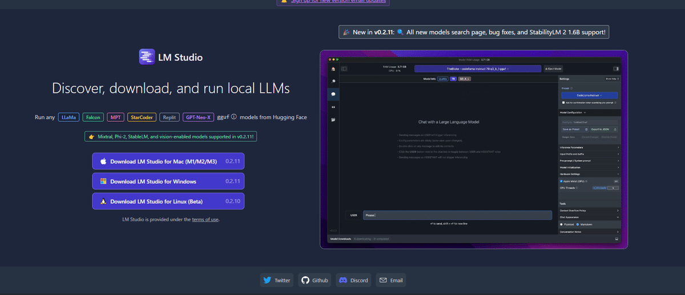Open the Home icon in app preview sidebar
Viewport: 685px width, 295px height.
[x=333, y=68]
